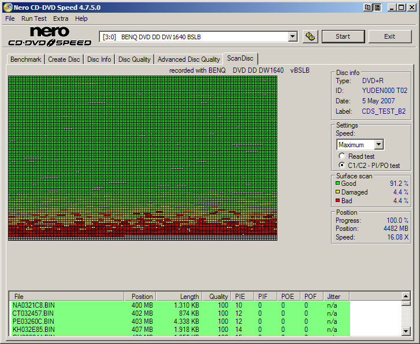Image resolution: width=420 pixels, height=344 pixels.
Task: Open the options icon beside drive selector
Action: [310, 36]
